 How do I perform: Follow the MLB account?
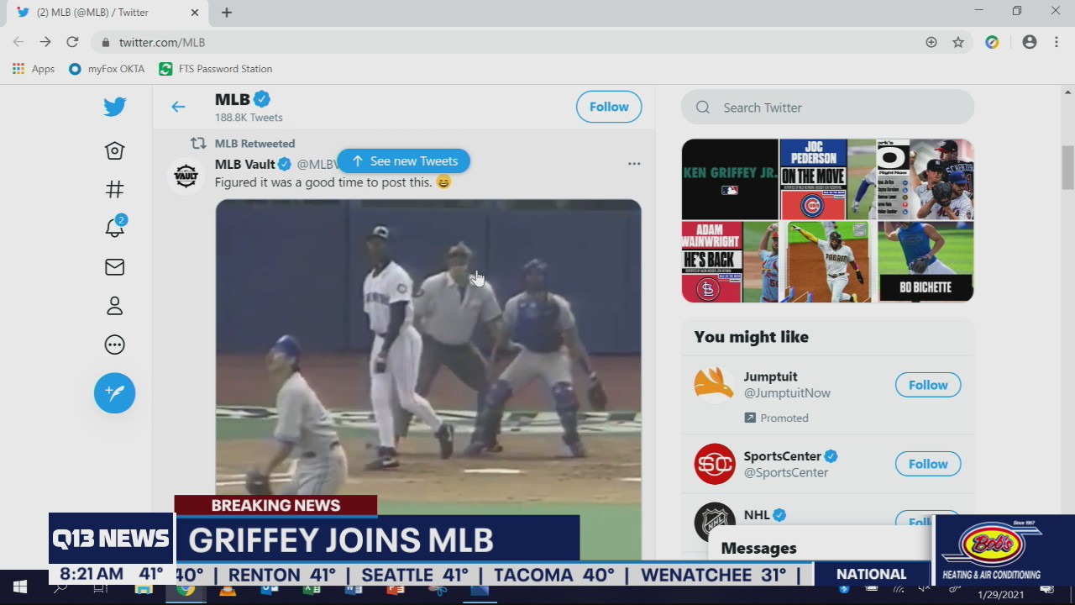pyautogui.click(x=608, y=107)
